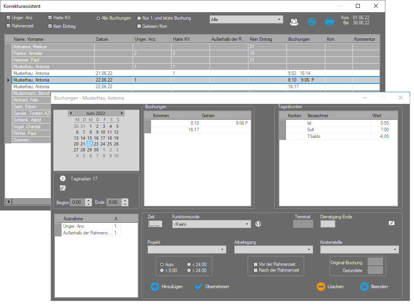Click the Tagesplan info icon
Image resolution: width=414 pixels, height=305 pixels.
pos(62,178)
